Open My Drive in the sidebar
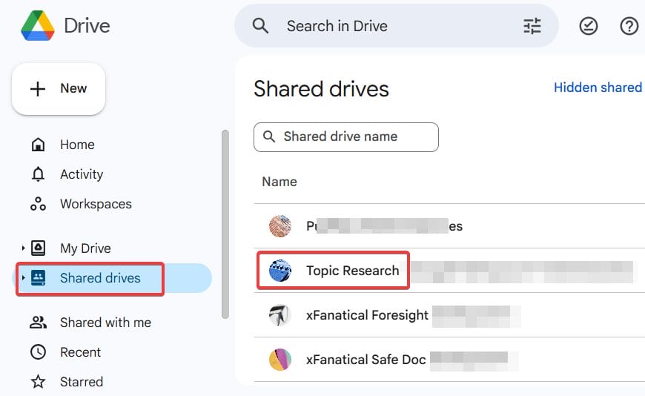 [x=85, y=248]
